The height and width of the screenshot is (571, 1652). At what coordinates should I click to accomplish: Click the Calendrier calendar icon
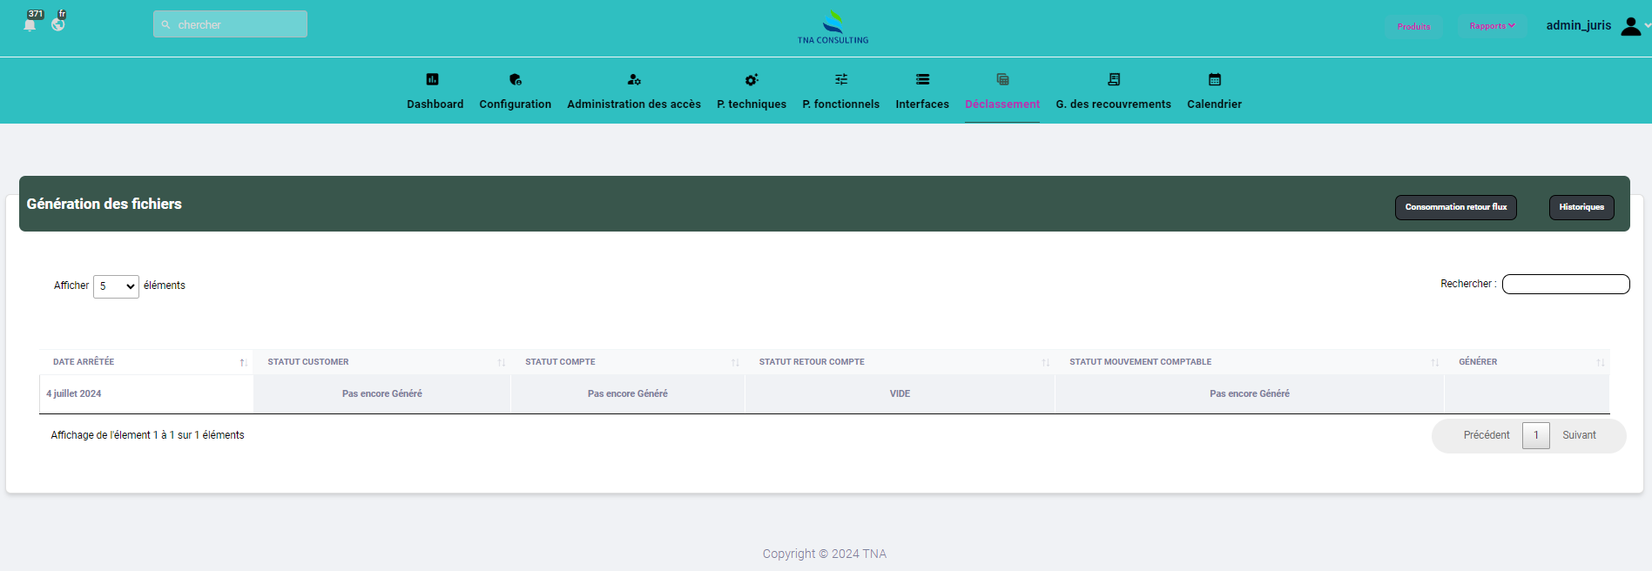pyautogui.click(x=1215, y=79)
